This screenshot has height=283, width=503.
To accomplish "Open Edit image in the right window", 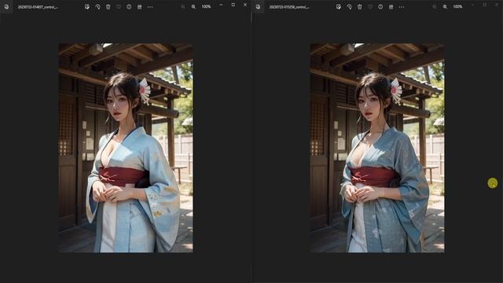I will tap(339, 7).
